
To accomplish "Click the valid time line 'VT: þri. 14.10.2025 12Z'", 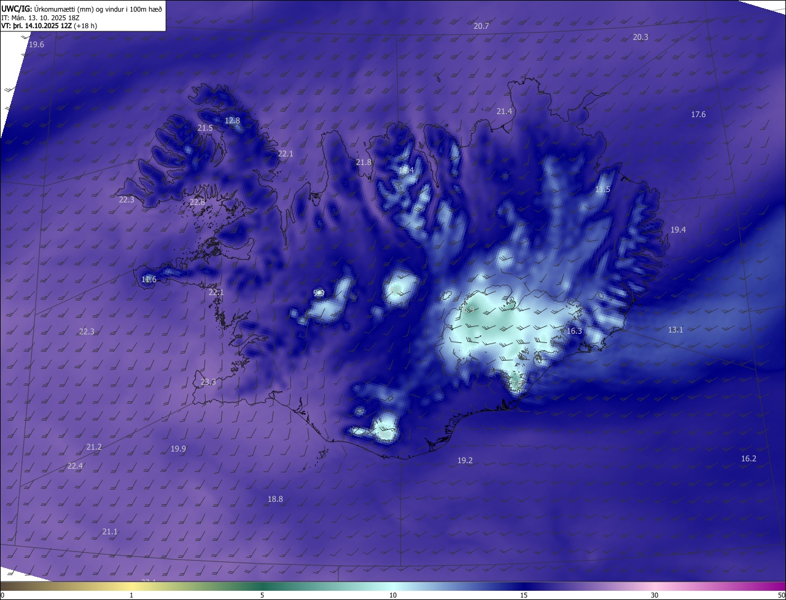I will point(37,26).
